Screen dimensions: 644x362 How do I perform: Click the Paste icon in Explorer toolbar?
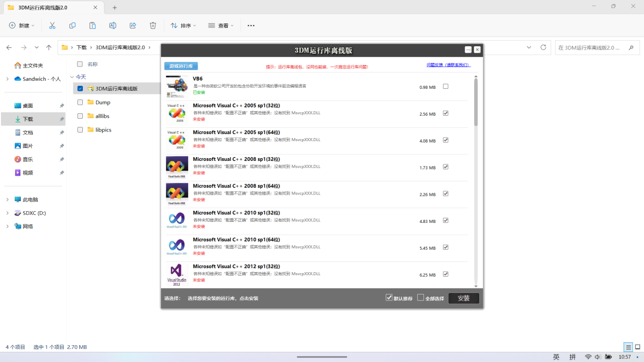click(x=92, y=25)
